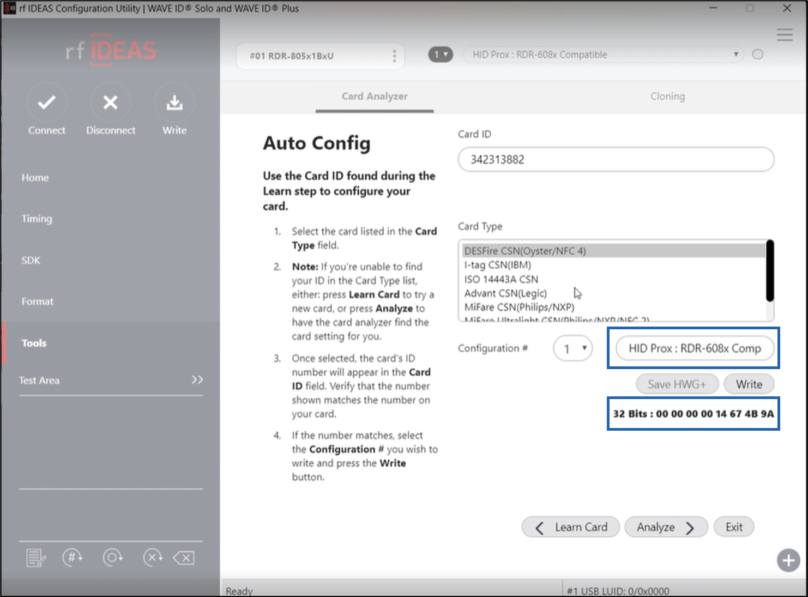The width and height of the screenshot is (808, 597).
Task: Click the Card Type list scrollbar
Action: point(770,270)
